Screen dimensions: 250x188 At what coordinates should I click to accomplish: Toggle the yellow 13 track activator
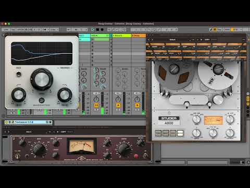pos(96,105)
